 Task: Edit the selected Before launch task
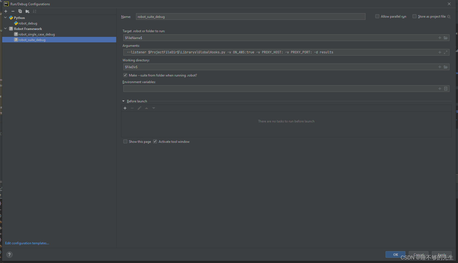139,108
